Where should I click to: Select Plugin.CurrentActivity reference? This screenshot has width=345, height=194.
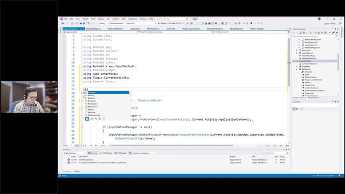point(313,80)
